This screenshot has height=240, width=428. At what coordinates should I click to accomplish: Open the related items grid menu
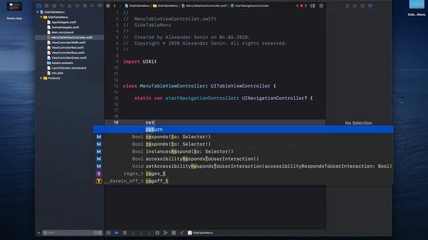pos(108,6)
